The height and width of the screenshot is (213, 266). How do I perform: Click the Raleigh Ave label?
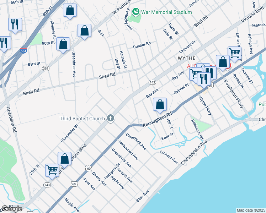[250, 44]
